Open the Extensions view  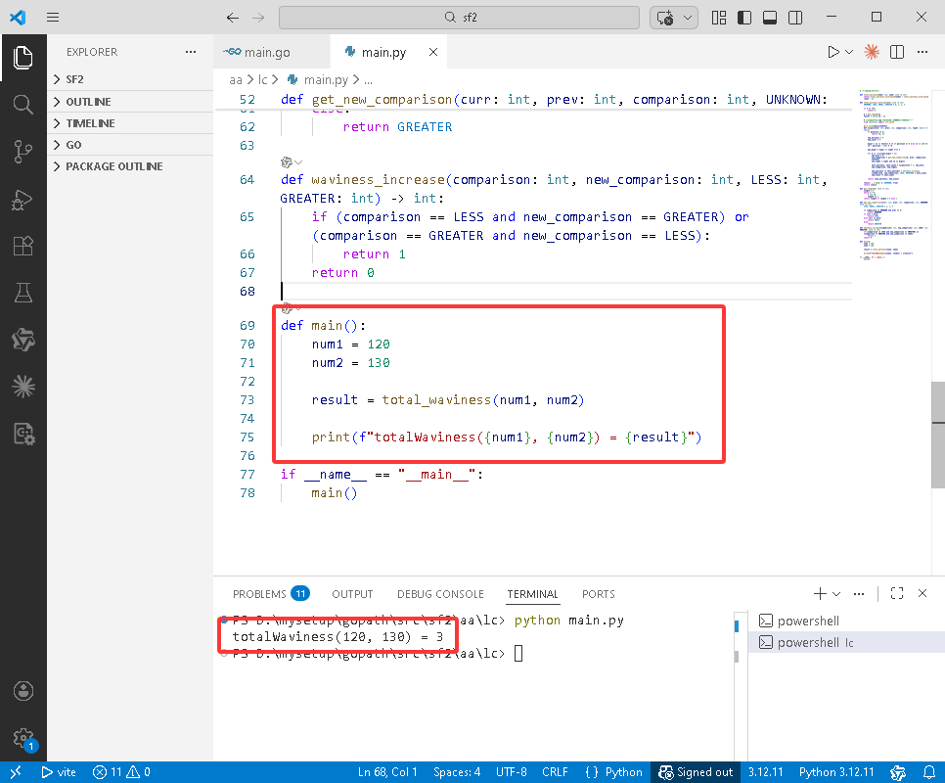coord(22,246)
